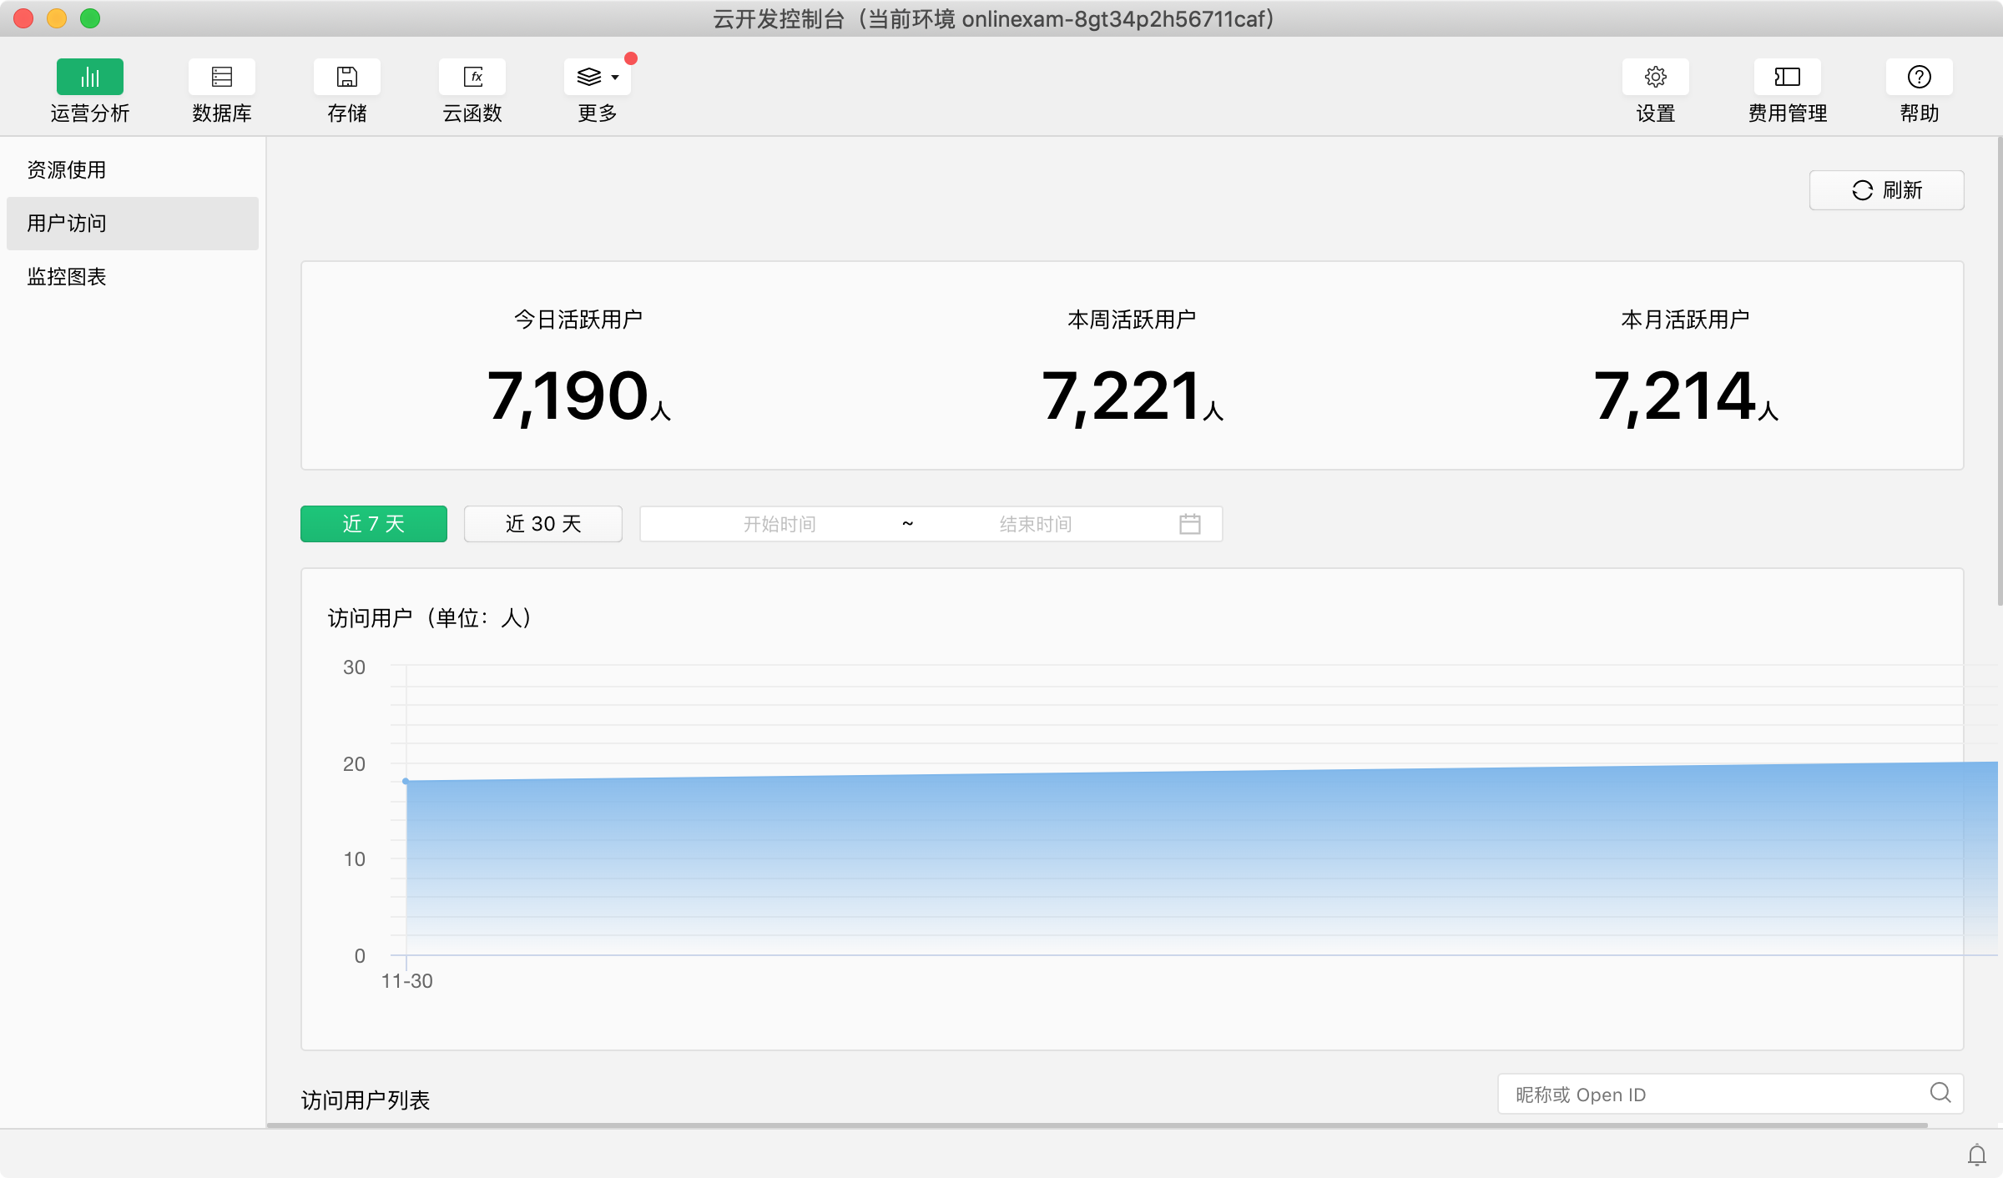Click the notification bell icon
The image size is (2003, 1178).
click(x=1976, y=1155)
